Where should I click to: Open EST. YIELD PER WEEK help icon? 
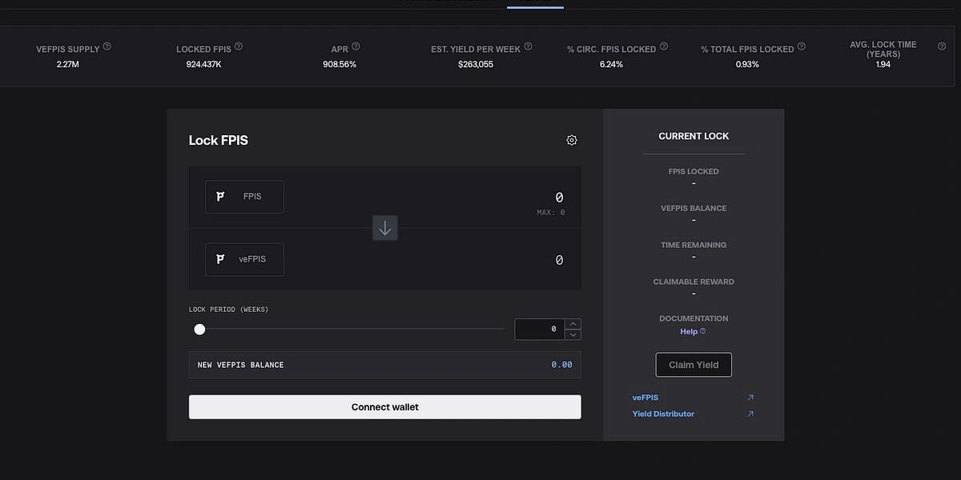tap(529, 46)
